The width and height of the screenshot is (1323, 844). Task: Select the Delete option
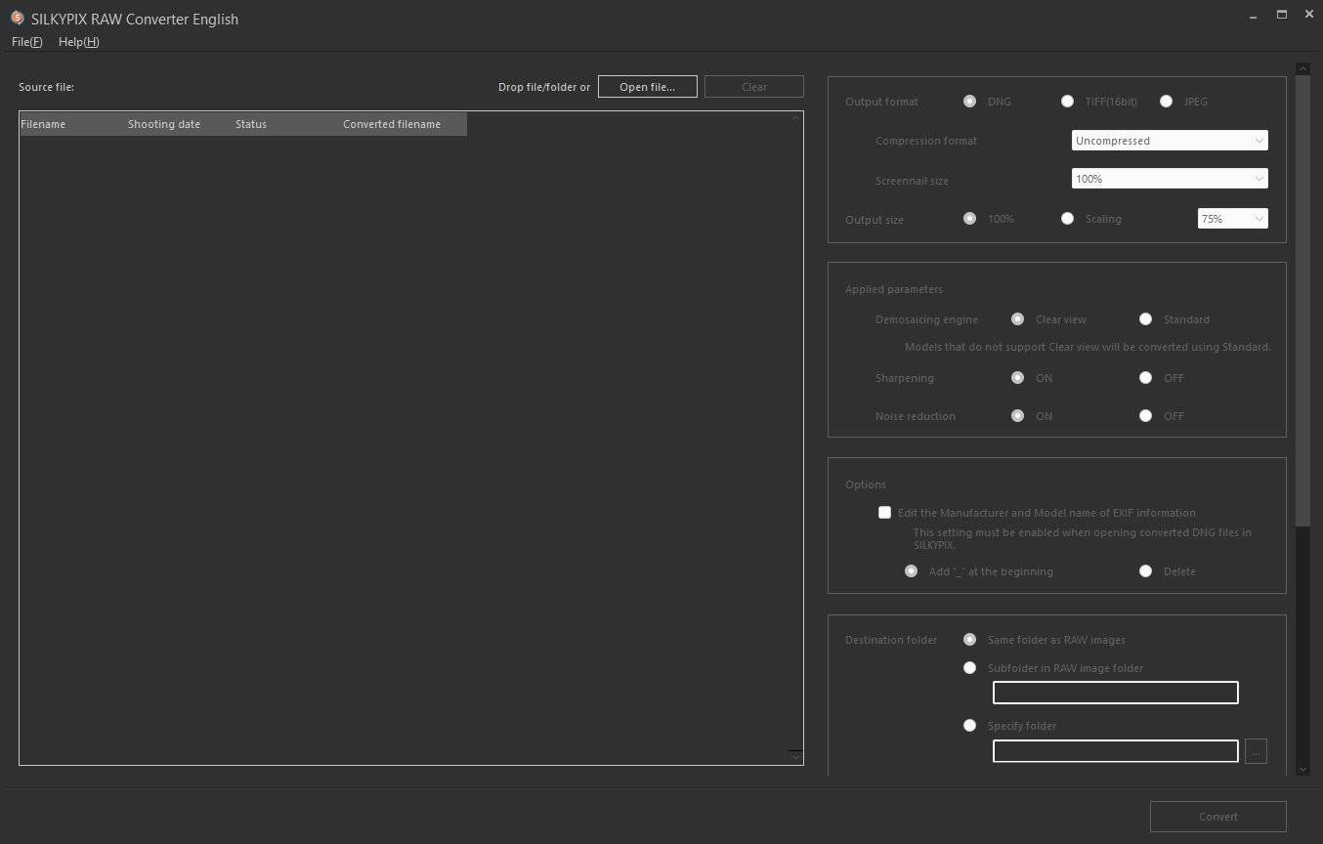point(1145,571)
